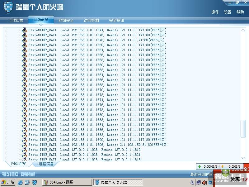
Task: Click the download speed 0.03KB/S indicator
Action: point(208,166)
